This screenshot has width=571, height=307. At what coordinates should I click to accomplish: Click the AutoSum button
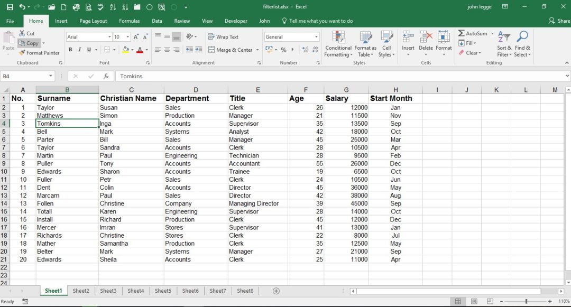pos(473,33)
